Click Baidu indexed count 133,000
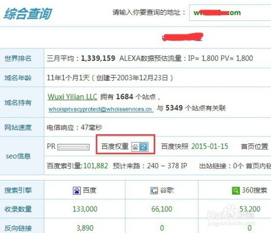The image size is (271, 233). click(x=85, y=209)
